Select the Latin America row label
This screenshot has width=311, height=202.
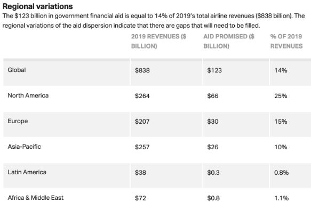tap(27, 172)
